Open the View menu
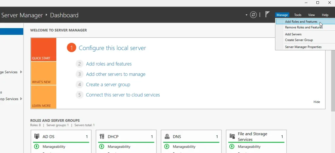Image resolution: width=335 pixels, height=153 pixels. (311, 15)
